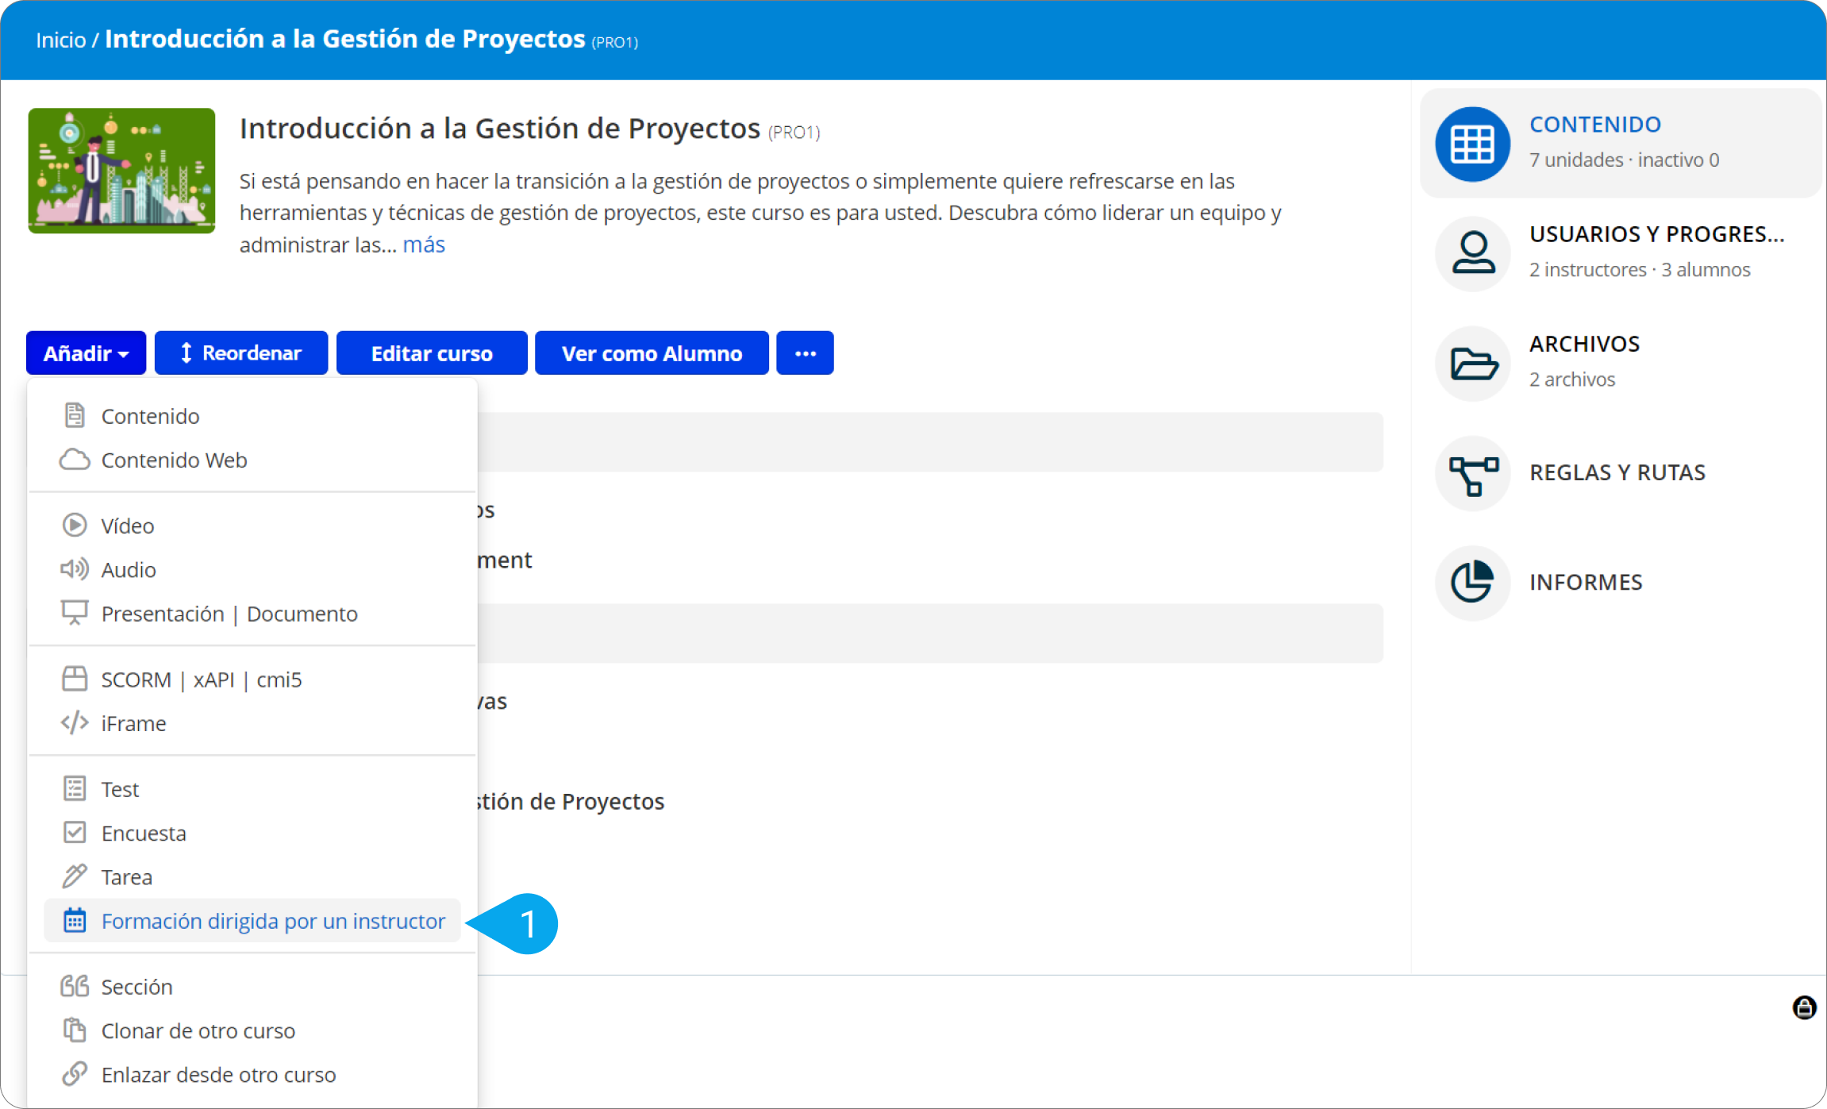
Task: Collapse the Añadir dropdown button
Action: [86, 353]
